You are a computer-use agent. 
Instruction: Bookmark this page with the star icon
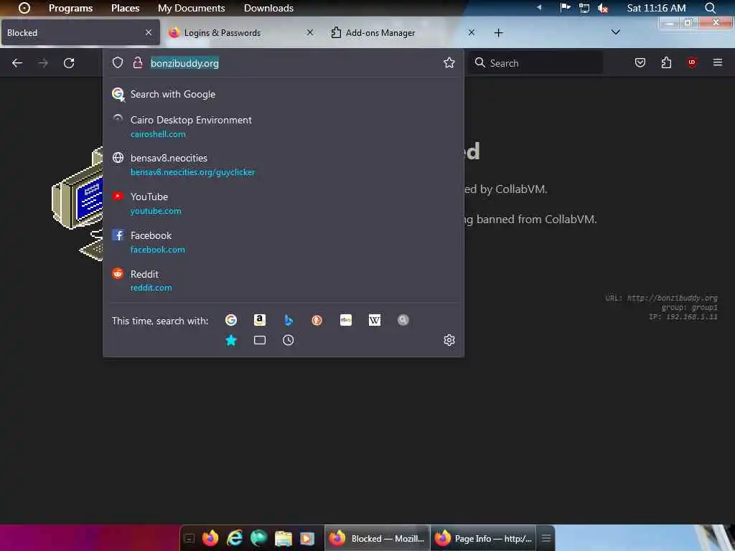pyautogui.click(x=449, y=63)
